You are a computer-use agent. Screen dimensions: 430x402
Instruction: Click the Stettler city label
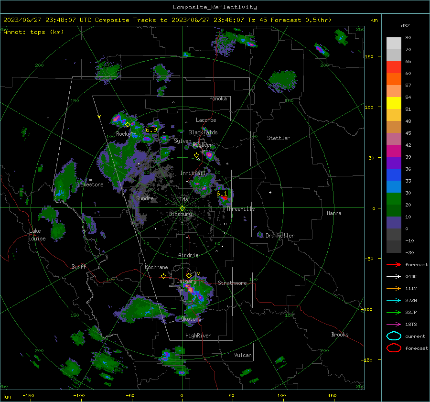pos(279,138)
